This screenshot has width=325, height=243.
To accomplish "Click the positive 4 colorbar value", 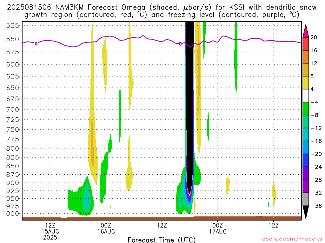I will click(x=312, y=89).
